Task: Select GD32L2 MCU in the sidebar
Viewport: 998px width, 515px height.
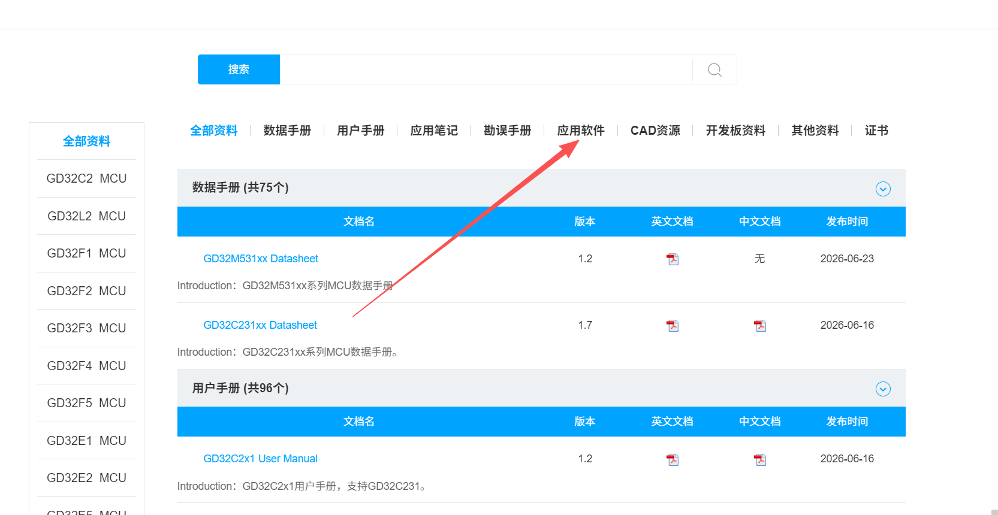Action: tap(86, 216)
